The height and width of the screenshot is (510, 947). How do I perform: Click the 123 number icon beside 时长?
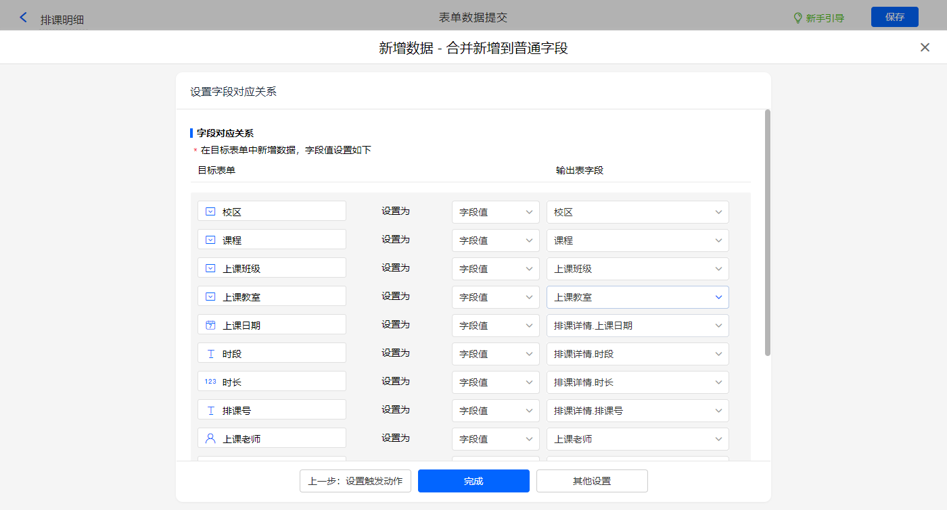pos(210,382)
